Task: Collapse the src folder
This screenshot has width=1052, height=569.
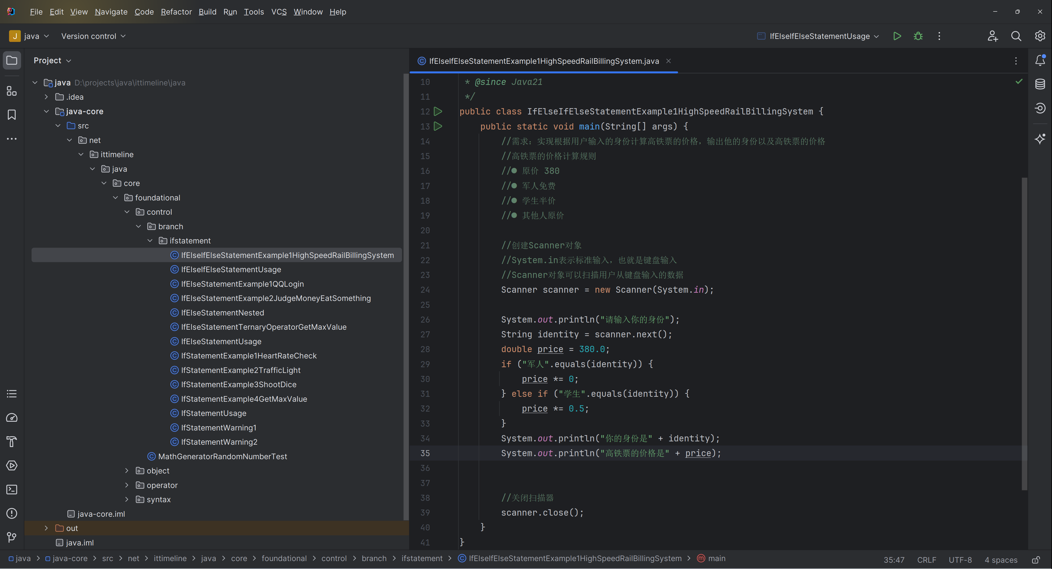Action: 58,125
